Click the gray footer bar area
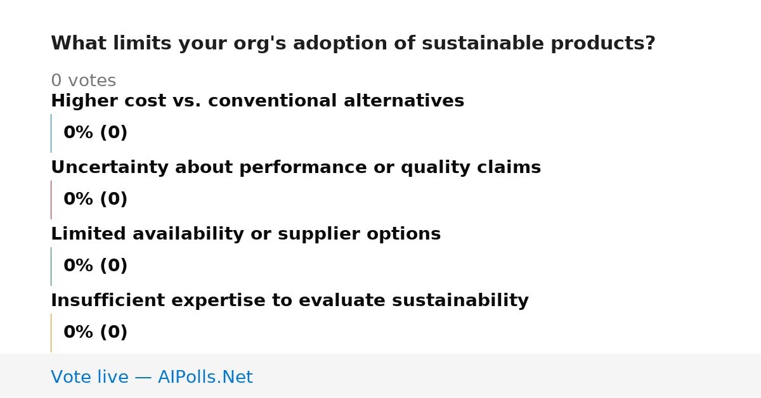This screenshot has width=761, height=398. pos(380,376)
